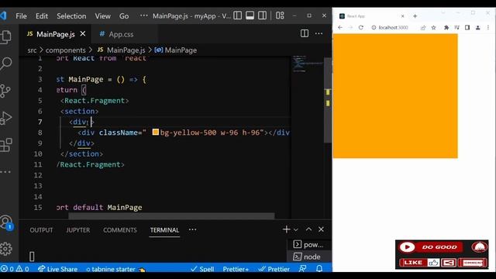Click Prettier status bar item
Image resolution: width=496 pixels, height=279 pixels.
point(274,269)
